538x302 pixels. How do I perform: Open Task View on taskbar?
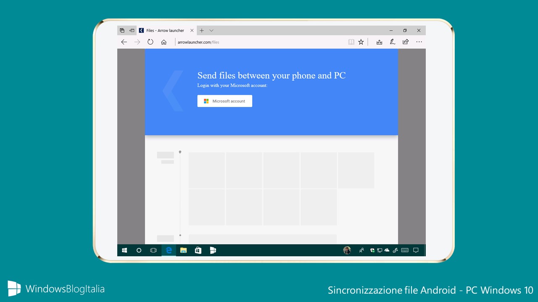153,250
